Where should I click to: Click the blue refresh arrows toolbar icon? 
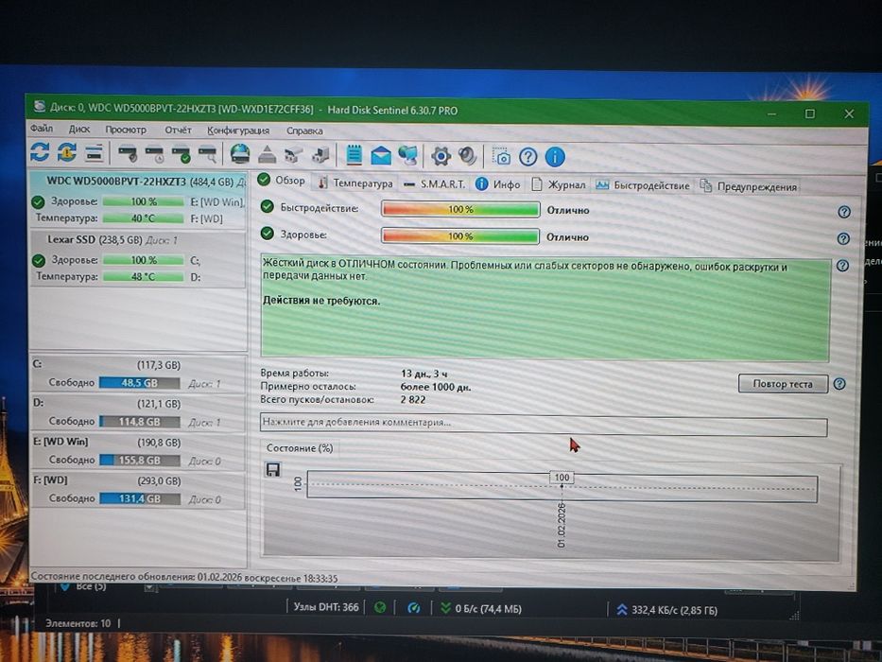coord(40,152)
